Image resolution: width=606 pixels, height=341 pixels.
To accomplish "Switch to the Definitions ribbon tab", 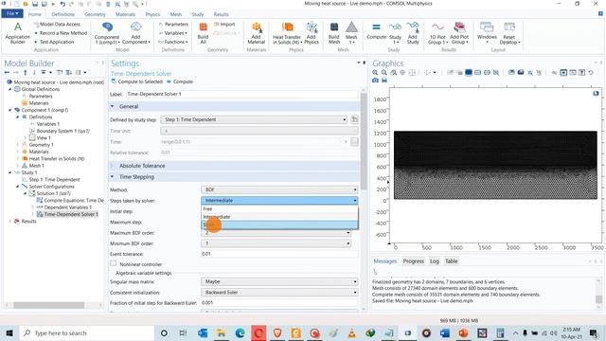I will [x=62, y=14].
